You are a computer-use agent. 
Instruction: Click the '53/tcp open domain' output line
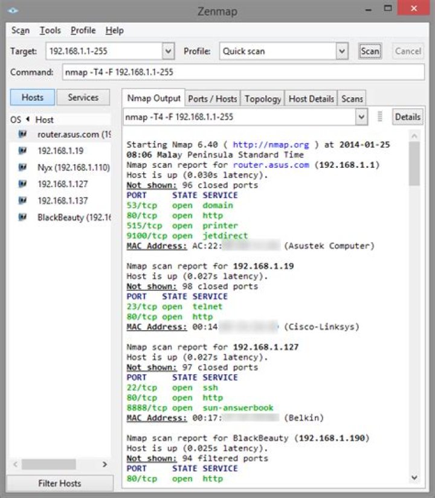pos(179,205)
